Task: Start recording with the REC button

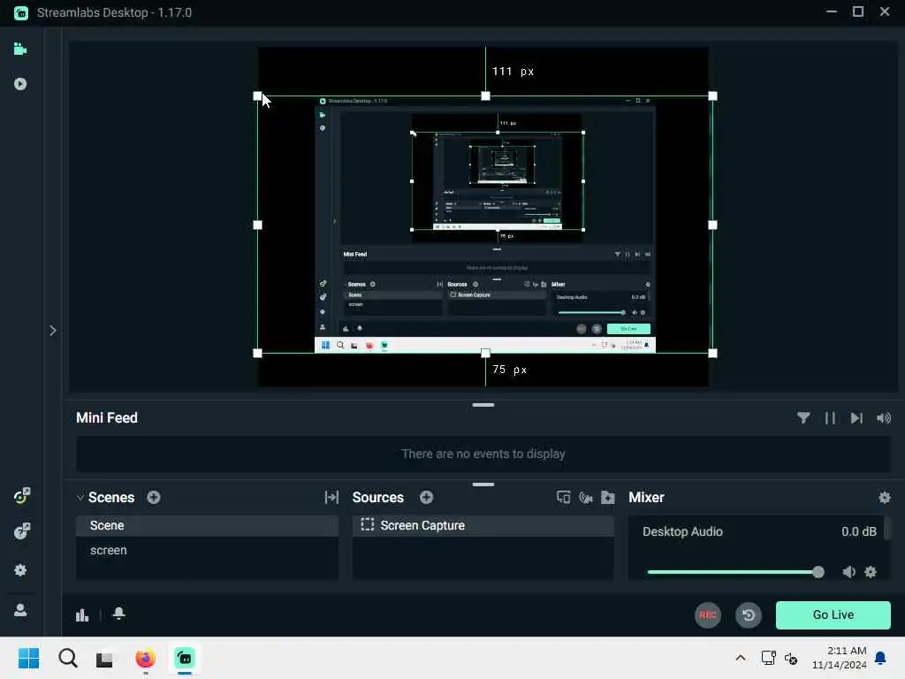Action: click(708, 615)
